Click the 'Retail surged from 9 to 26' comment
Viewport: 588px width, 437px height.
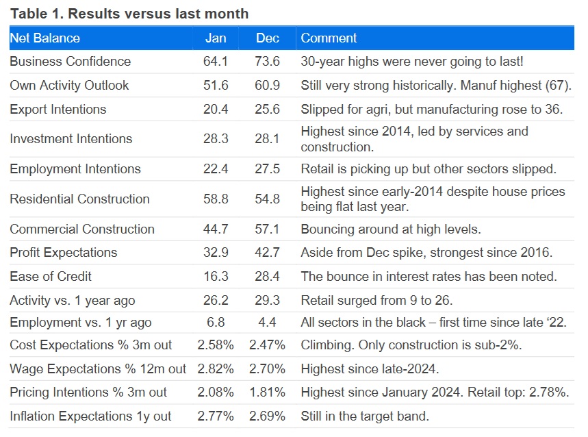click(x=376, y=301)
